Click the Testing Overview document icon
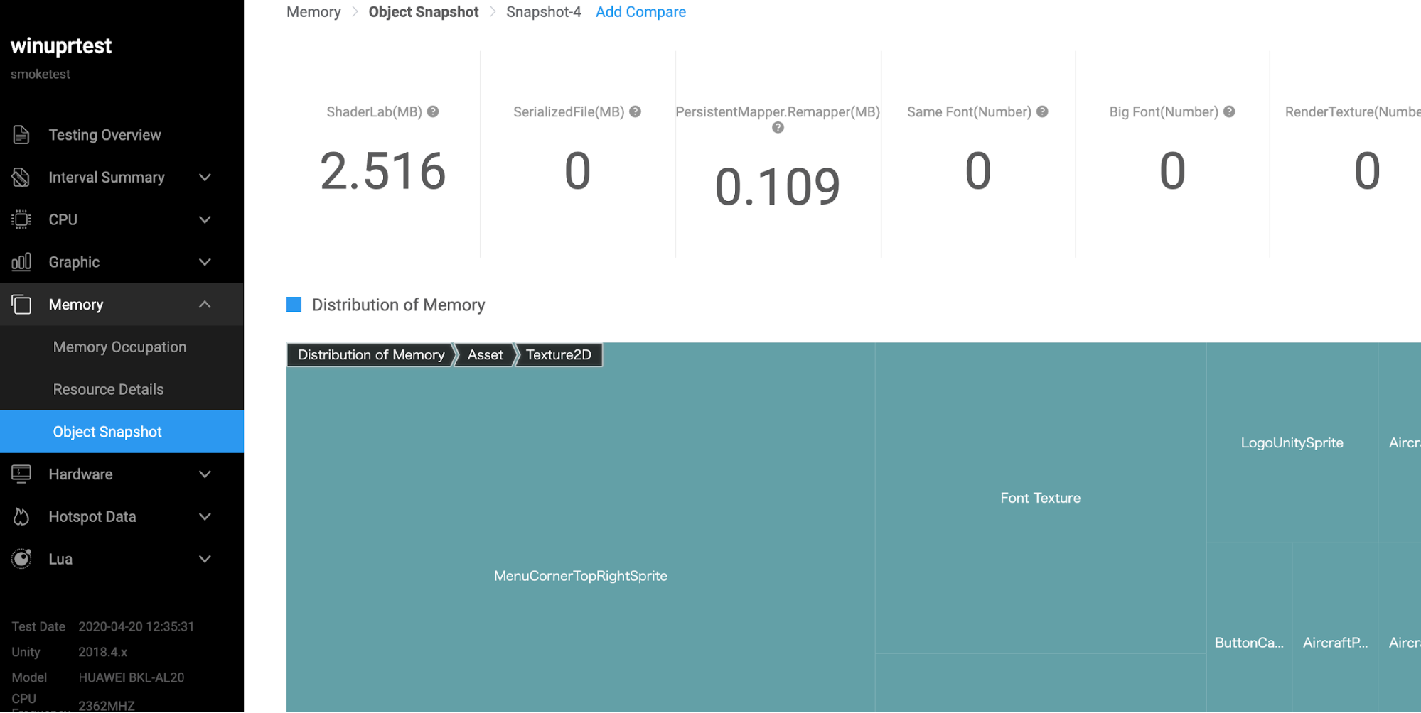Viewport: 1421px width, 713px height. point(21,134)
